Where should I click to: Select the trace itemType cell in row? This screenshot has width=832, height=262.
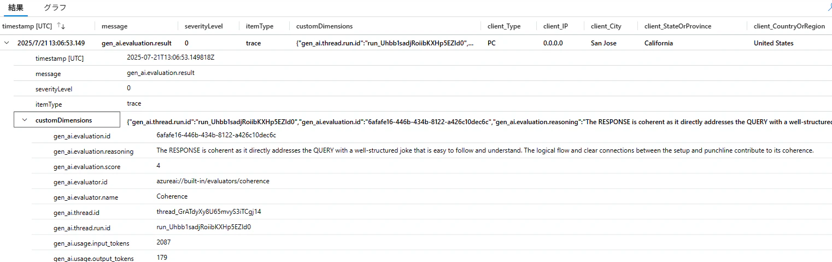pyautogui.click(x=254, y=43)
